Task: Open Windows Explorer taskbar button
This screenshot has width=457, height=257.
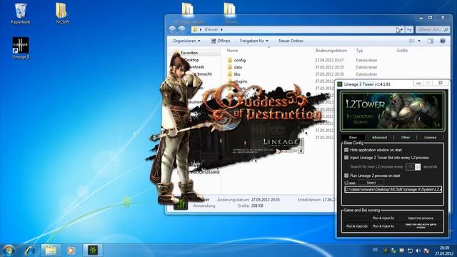Action: (51, 251)
